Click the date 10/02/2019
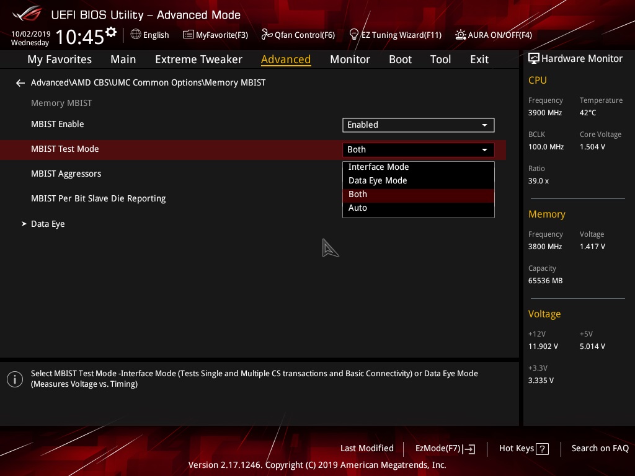Screen dimensions: 635x476 pos(31,34)
